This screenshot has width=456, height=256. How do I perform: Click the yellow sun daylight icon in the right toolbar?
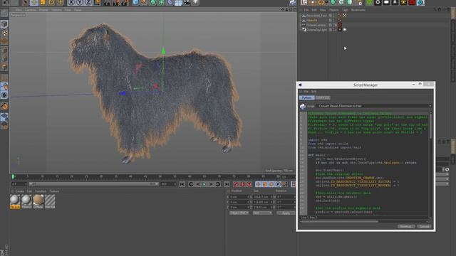click(x=403, y=3)
